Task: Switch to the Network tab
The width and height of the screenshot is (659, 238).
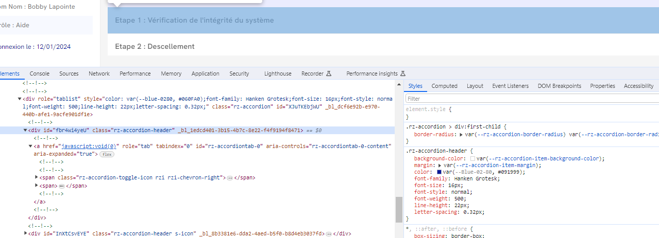Action: click(x=99, y=74)
